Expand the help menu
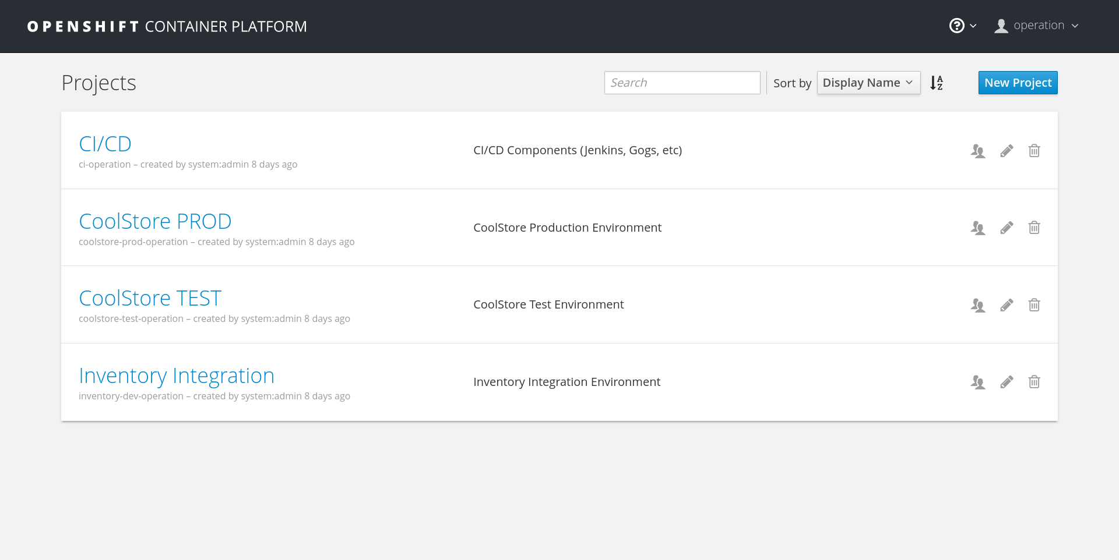 pos(962,26)
